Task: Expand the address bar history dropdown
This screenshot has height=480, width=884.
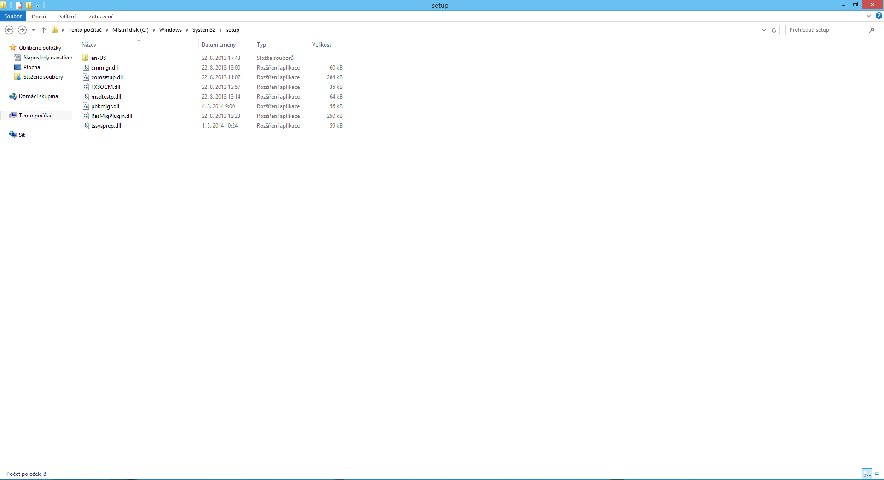Action: pyautogui.click(x=764, y=30)
